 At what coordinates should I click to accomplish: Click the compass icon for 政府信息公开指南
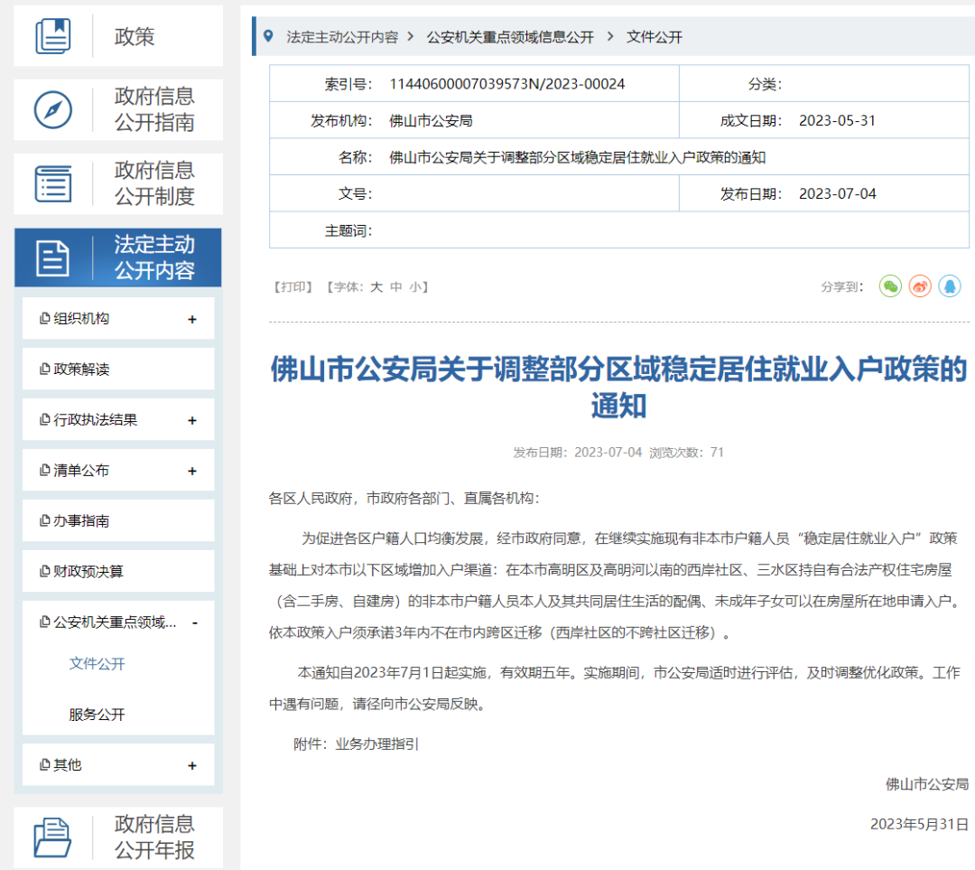[52, 110]
